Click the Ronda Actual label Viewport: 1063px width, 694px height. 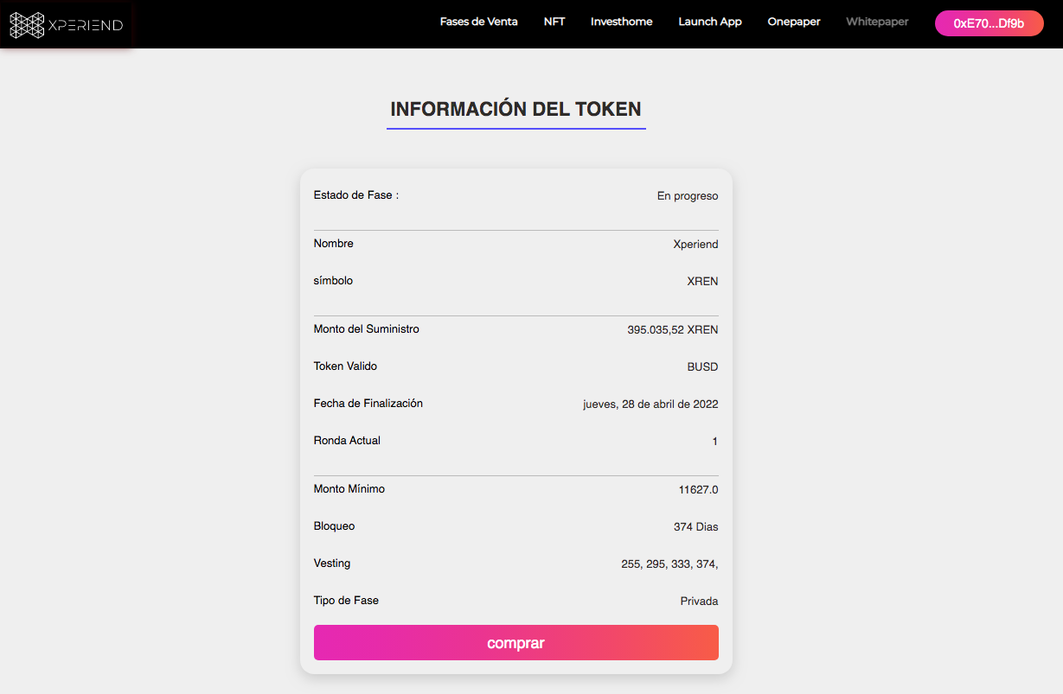click(347, 441)
